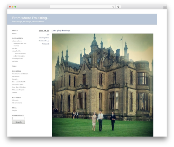Click the TAGS sidebar heading
Viewport: 174px width, 147px height.
coord(14,66)
